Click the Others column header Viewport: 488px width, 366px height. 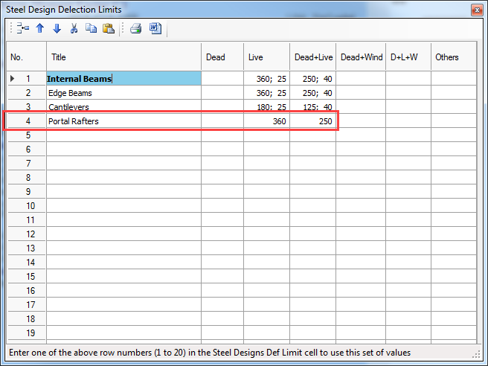click(453, 57)
